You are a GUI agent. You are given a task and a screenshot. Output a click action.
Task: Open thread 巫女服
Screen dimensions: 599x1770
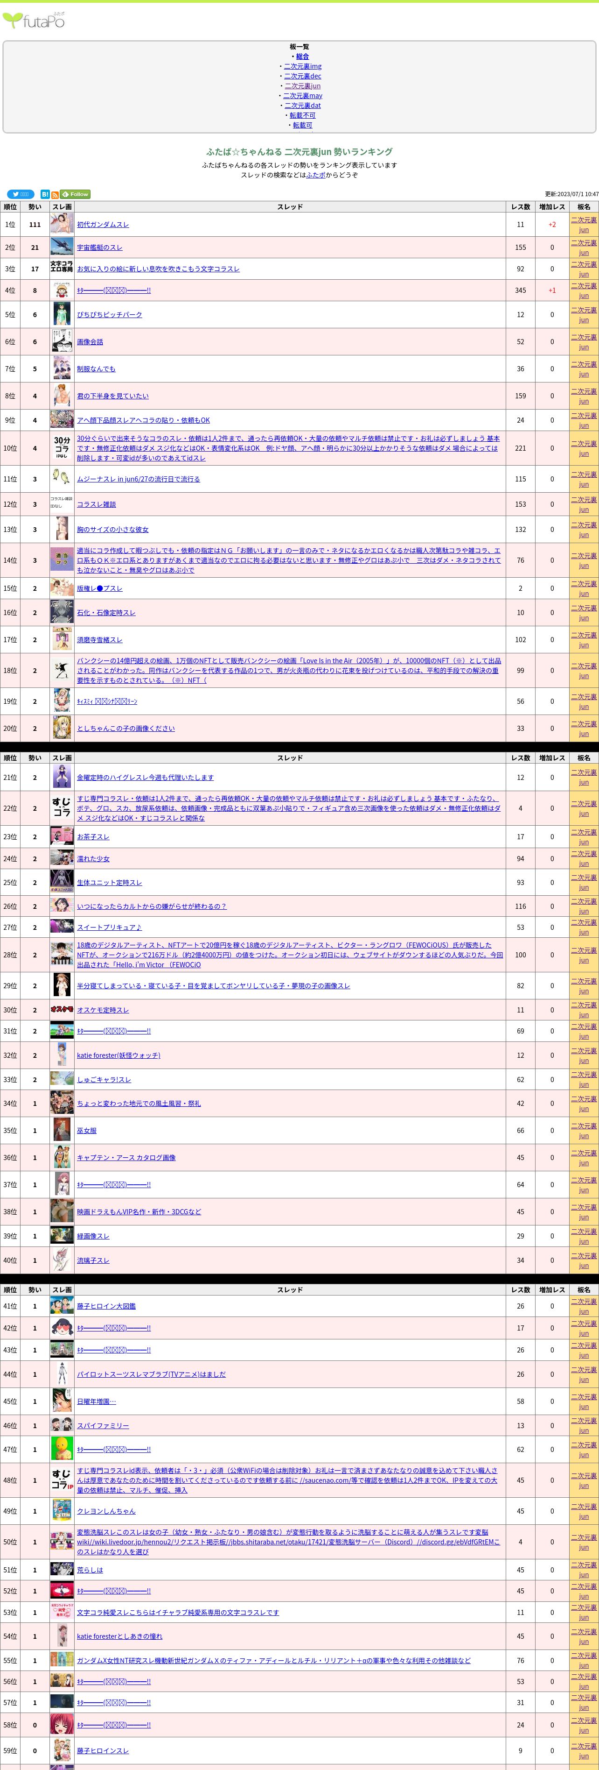(x=86, y=1130)
